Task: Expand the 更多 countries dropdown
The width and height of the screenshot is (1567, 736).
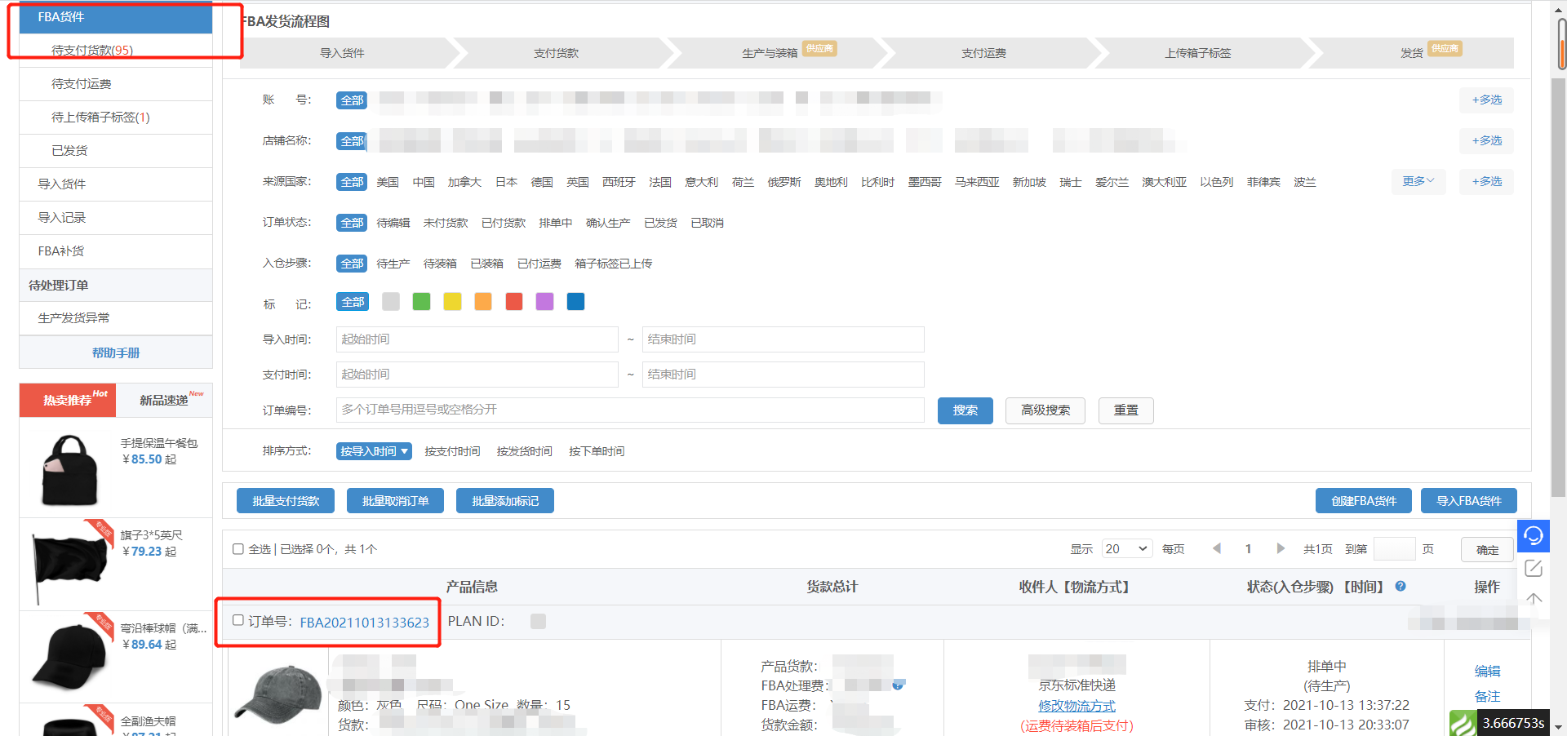Action: (x=1418, y=181)
